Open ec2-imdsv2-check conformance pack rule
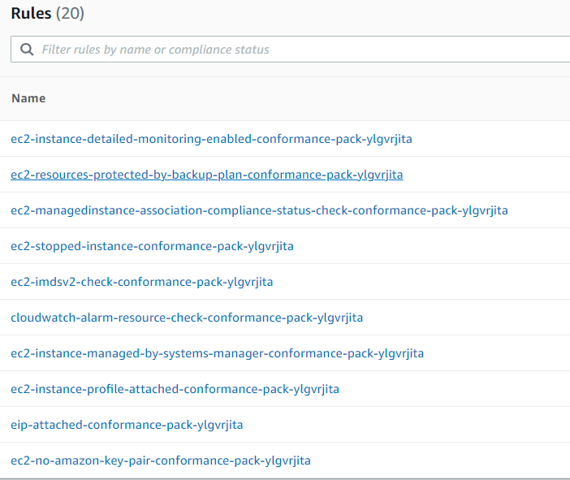 tap(142, 282)
